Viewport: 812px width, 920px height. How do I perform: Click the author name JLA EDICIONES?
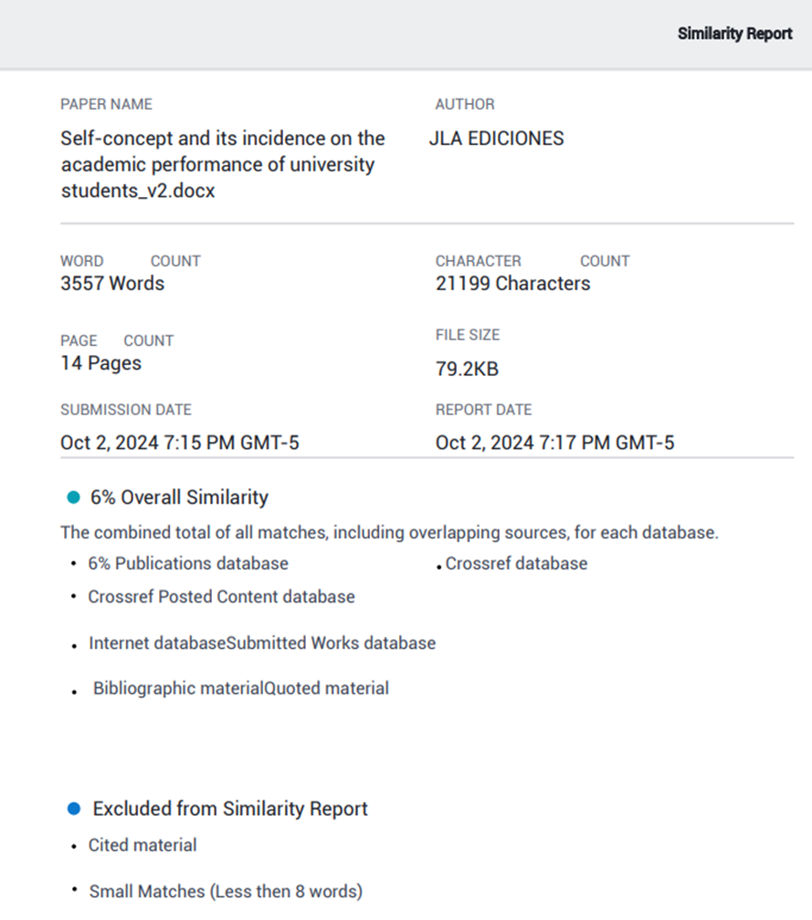(496, 139)
